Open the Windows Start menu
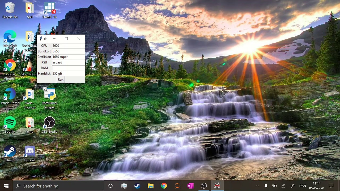 click(x=6, y=186)
